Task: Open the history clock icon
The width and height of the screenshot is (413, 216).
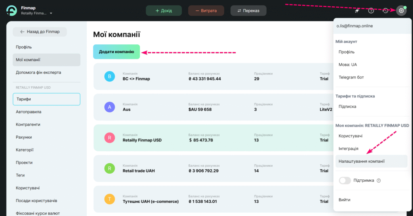Action: click(386, 10)
